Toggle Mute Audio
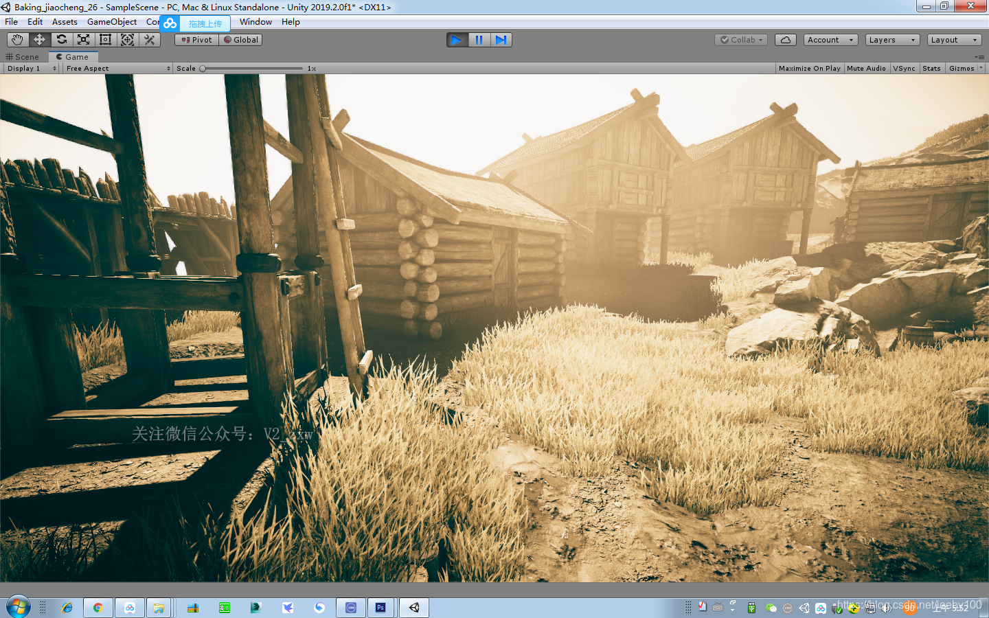The width and height of the screenshot is (989, 618). (x=867, y=69)
